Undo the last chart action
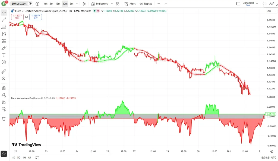Viewport: 278px width, 161px height. (x=159, y=4)
